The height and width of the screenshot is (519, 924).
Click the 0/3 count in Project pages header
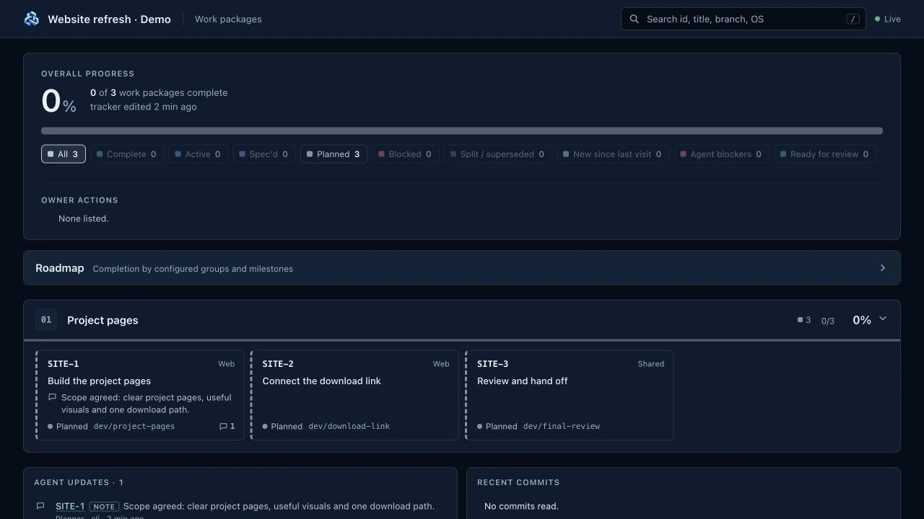point(828,321)
